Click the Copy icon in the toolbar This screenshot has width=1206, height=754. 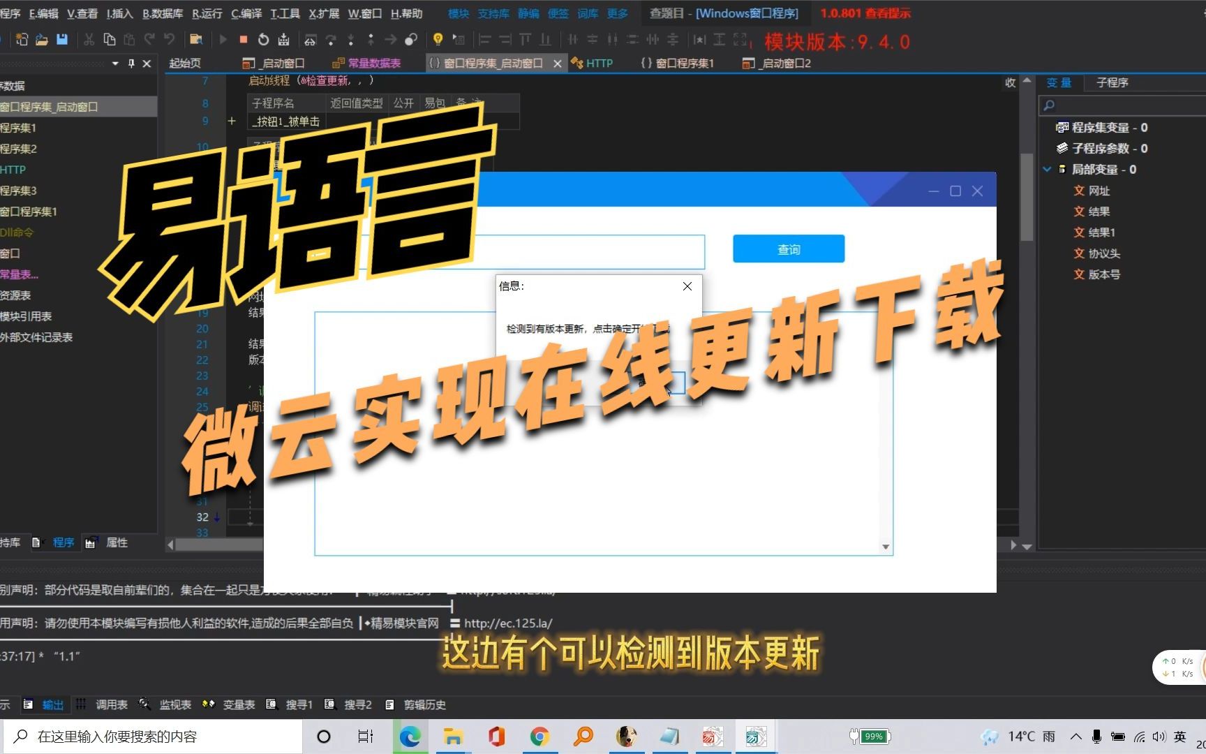(109, 40)
